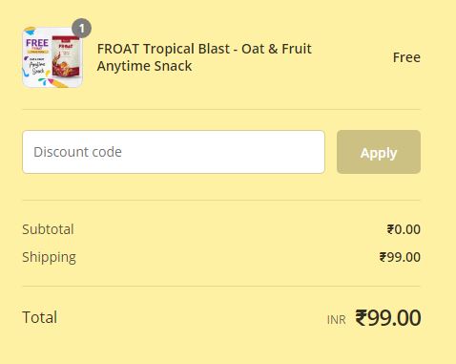Viewport: 456px width, 364px height.
Task: Click the ₹99.00 shipping amount
Action: 400,257
